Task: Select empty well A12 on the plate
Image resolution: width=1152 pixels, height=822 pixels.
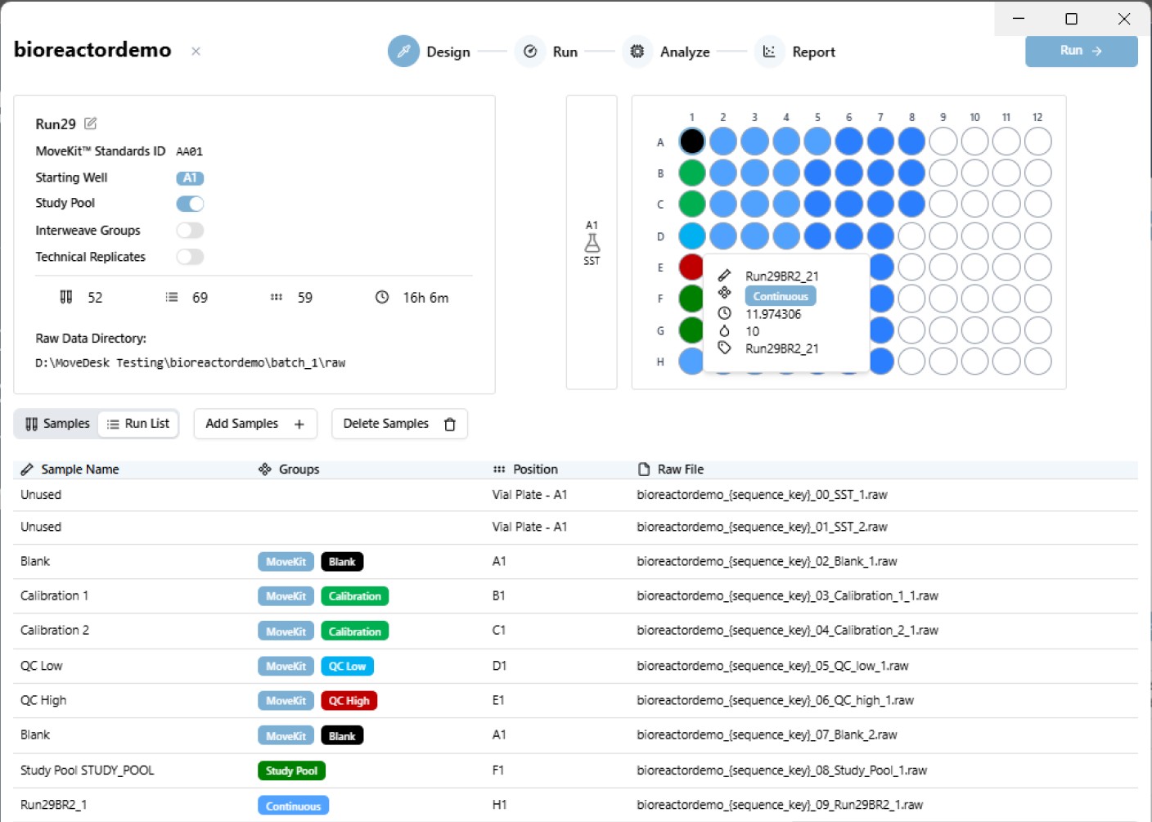Action: click(1037, 141)
